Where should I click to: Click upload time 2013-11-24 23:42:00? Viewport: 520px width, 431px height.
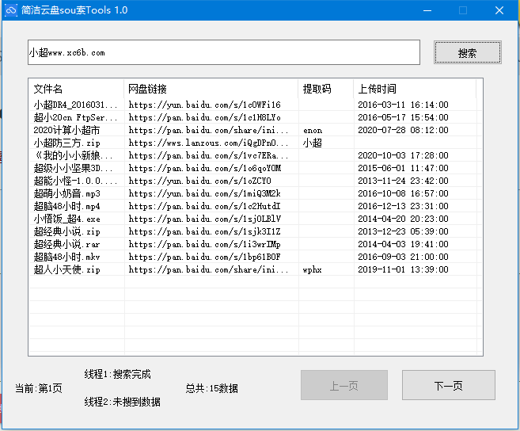click(x=403, y=181)
